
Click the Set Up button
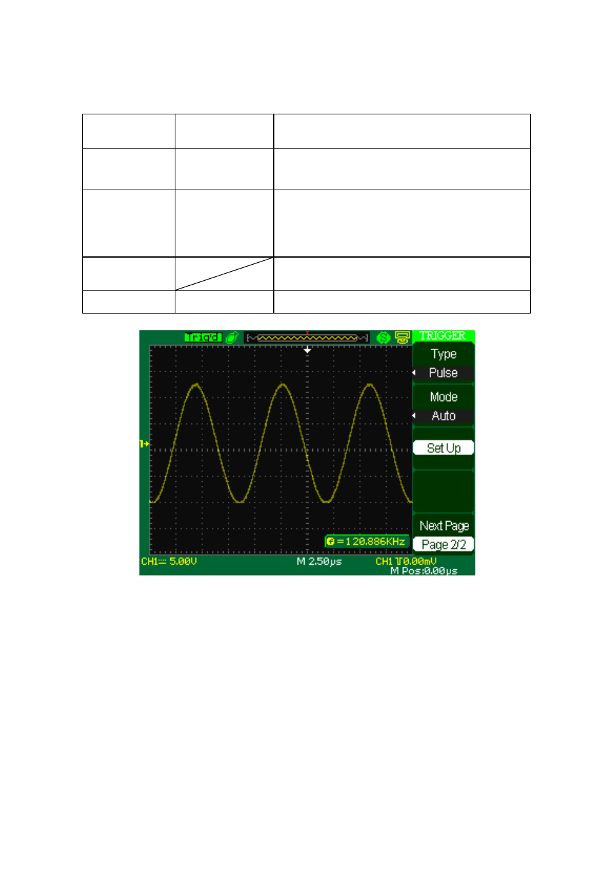coord(443,448)
